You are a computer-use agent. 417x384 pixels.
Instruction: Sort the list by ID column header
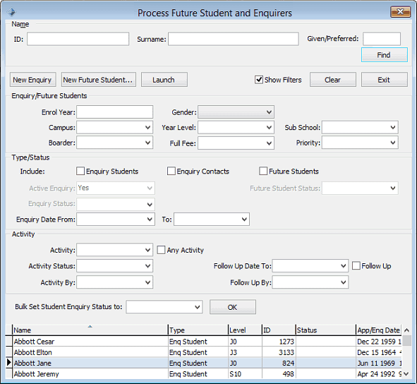[x=279, y=330]
